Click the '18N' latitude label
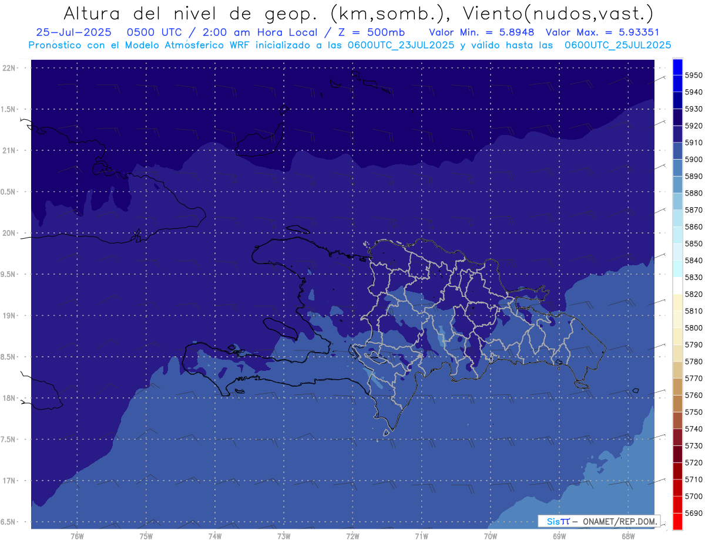 pyautogui.click(x=9, y=398)
